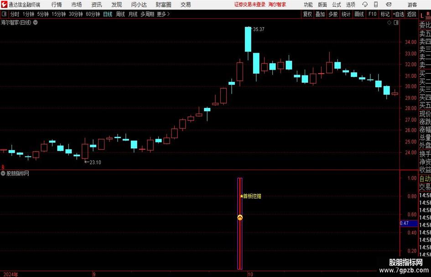Click the F10 toolbar button
The width and height of the screenshot is (431, 277).
point(373,14)
